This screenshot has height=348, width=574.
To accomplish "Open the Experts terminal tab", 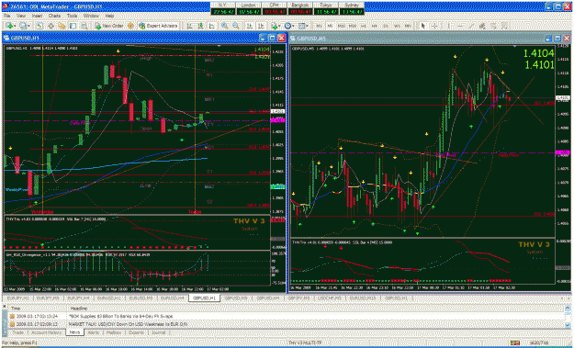I will coord(136,332).
